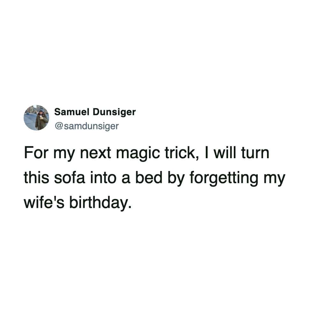Visit the @samdunsiger handle link
Image resolution: width=319 pixels, height=319 pixels.
(x=87, y=126)
